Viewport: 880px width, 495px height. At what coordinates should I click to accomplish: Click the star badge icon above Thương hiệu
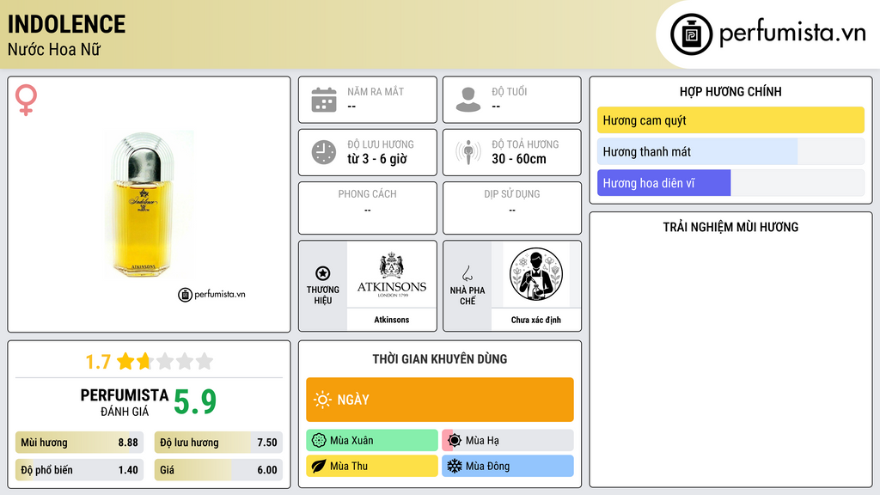[x=323, y=273]
